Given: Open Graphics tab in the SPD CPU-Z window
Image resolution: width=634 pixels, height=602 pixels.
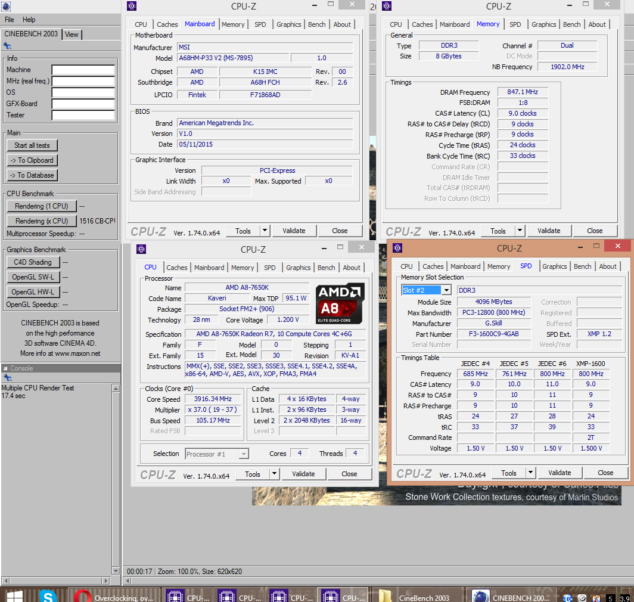Looking at the screenshot, I should tap(554, 266).
